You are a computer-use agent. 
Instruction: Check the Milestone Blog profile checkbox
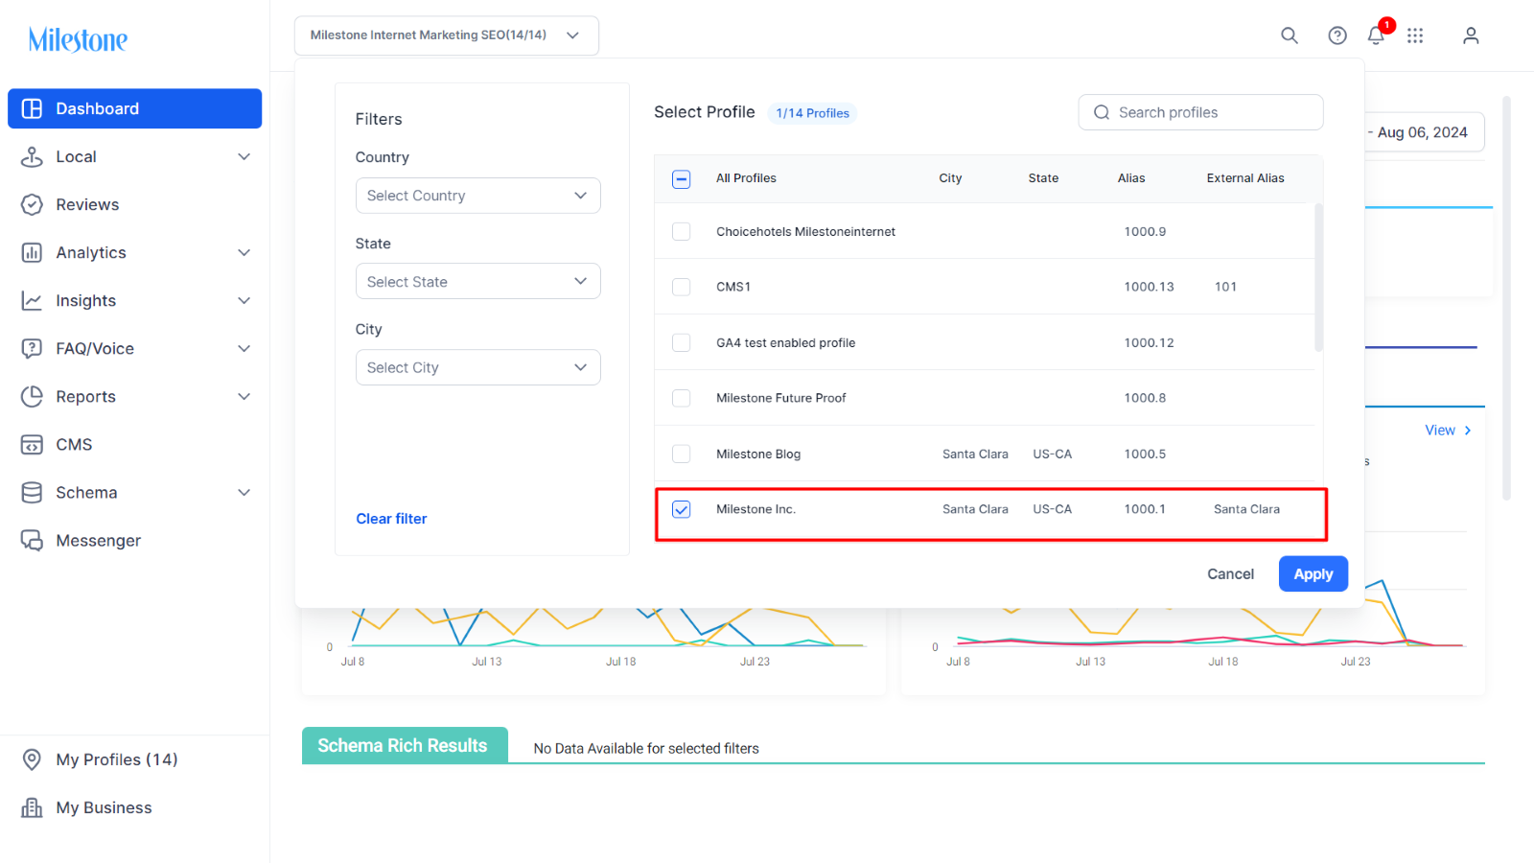point(682,454)
